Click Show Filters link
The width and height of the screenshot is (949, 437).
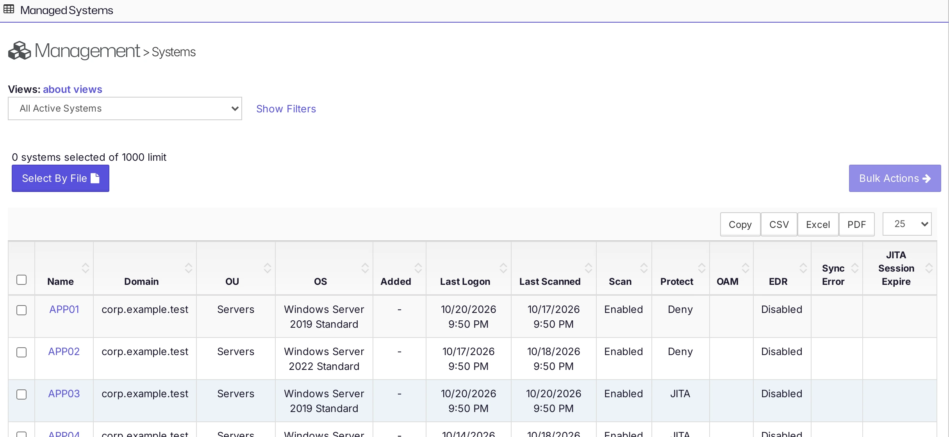[286, 109]
